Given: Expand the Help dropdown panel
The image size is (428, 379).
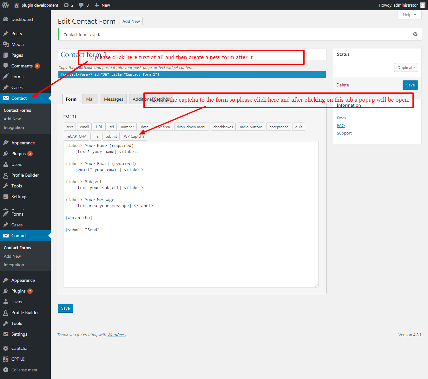Looking at the screenshot, I should click(409, 15).
